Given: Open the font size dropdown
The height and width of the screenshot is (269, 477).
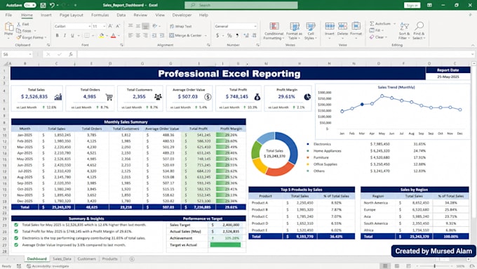Looking at the screenshot, I should [104, 26].
